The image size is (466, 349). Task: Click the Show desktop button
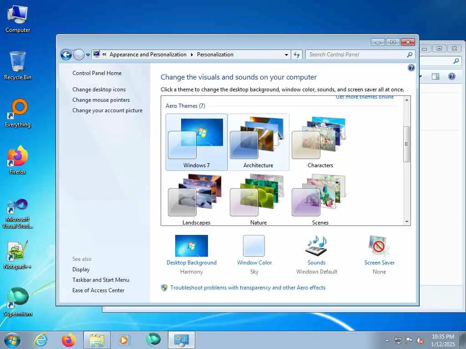click(463, 340)
